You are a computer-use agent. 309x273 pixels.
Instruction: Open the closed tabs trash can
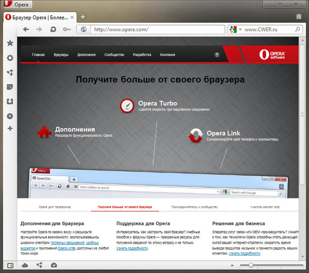[299, 17]
